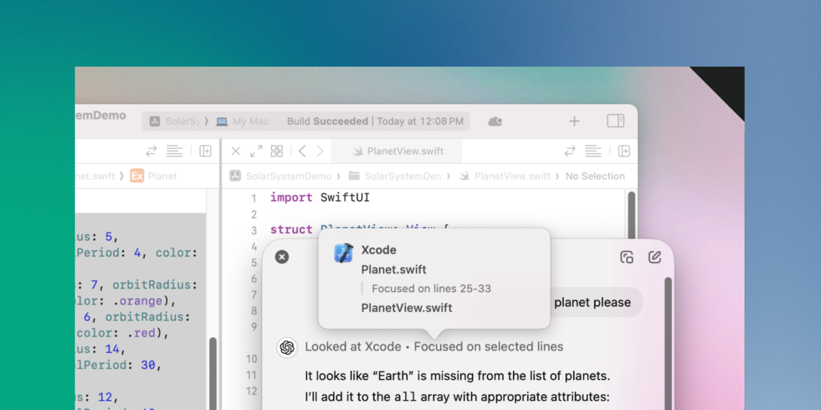Add a new editor beside PlanetView editor
The image size is (821, 410).
[624, 151]
